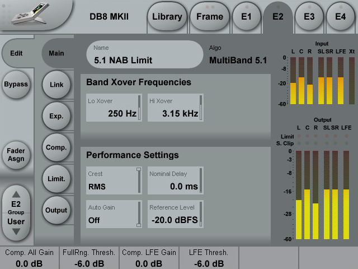Select Comp. All Gain fader field
The image size is (358, 269).
click(x=30, y=258)
